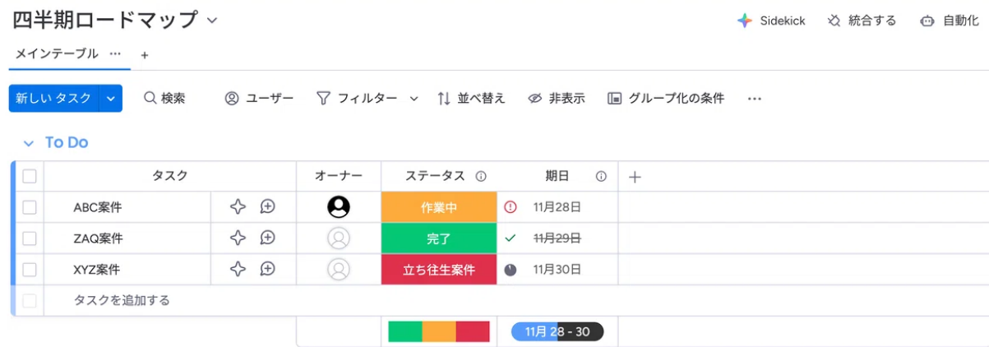
Task: Tick the checkbox for ABC案件 row
Action: point(30,207)
